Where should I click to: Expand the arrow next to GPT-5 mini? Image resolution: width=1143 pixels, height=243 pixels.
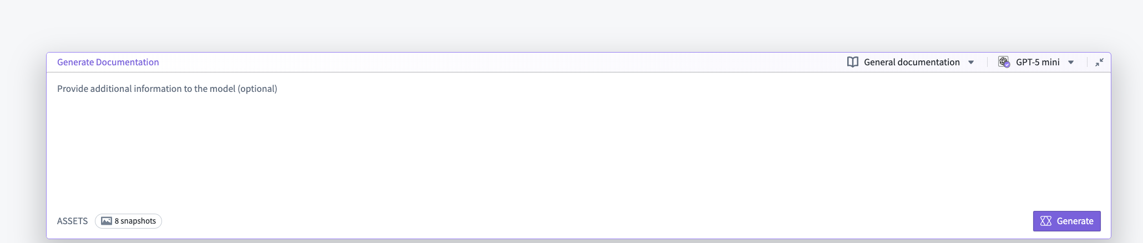(x=1071, y=63)
